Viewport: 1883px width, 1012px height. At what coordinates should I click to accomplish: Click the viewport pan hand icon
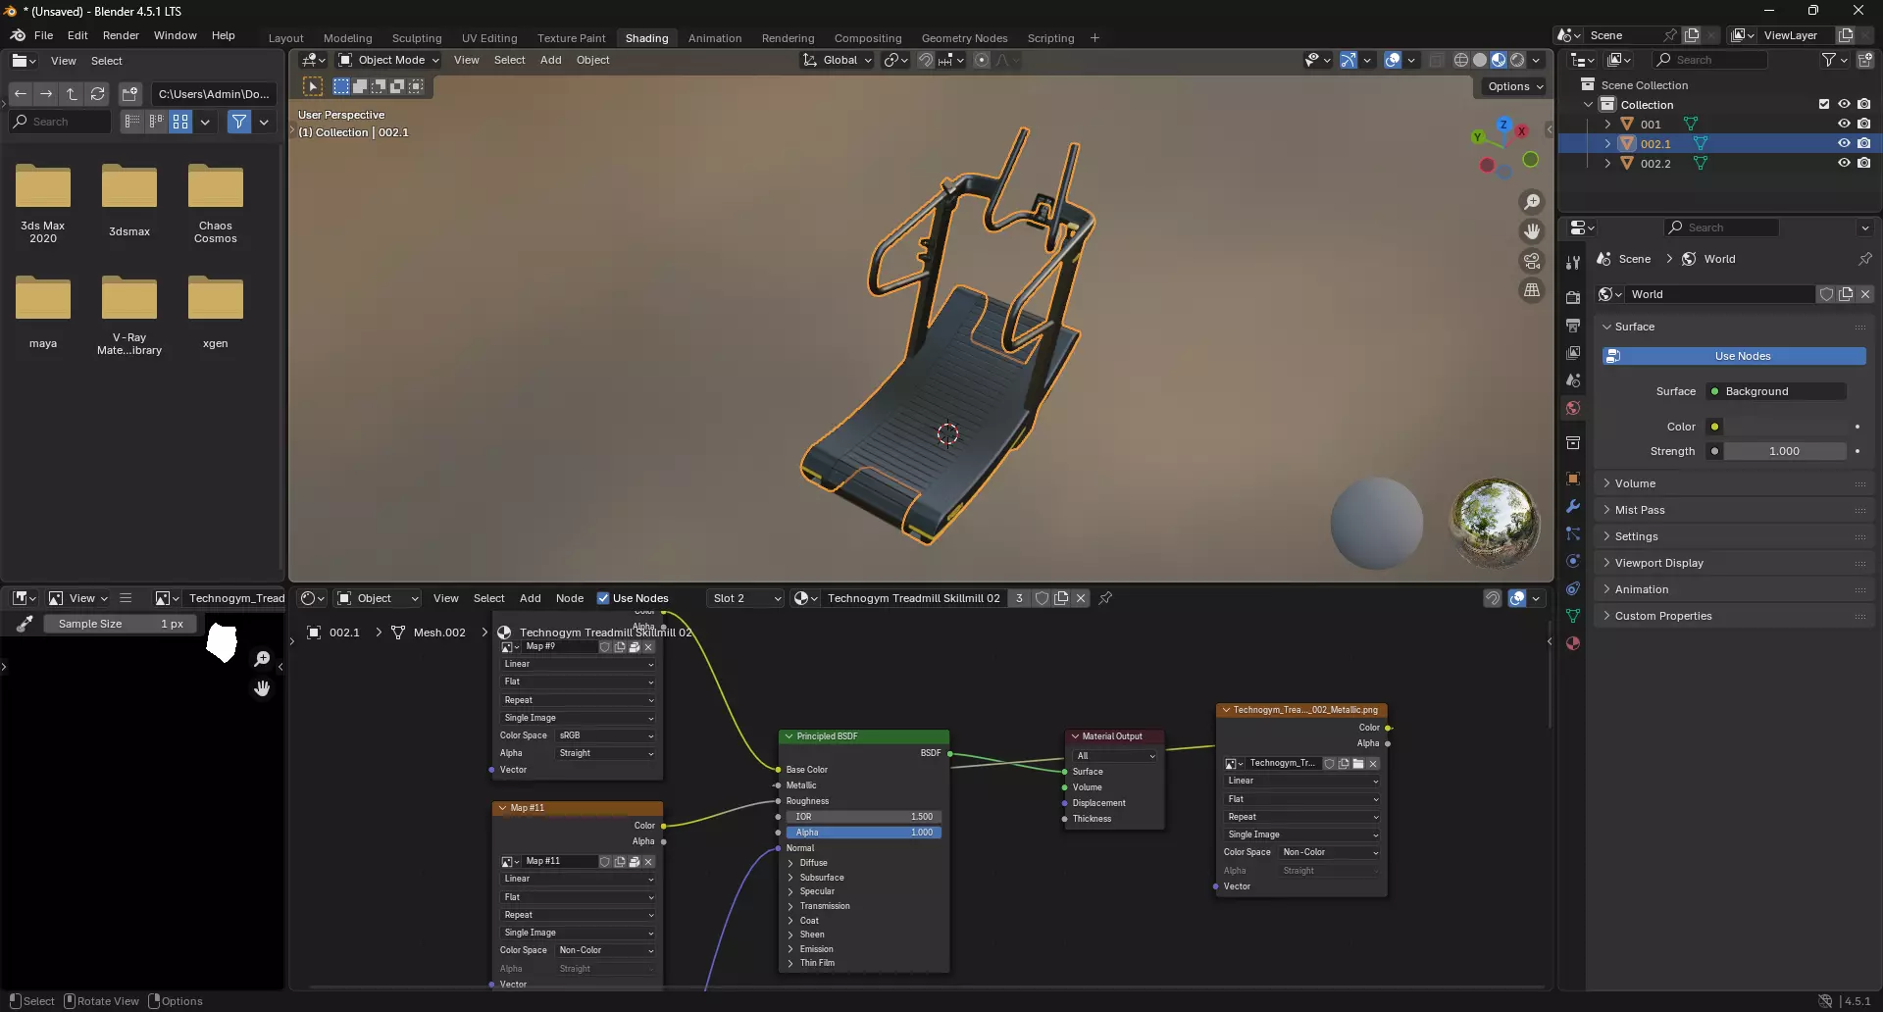[x=1532, y=231]
